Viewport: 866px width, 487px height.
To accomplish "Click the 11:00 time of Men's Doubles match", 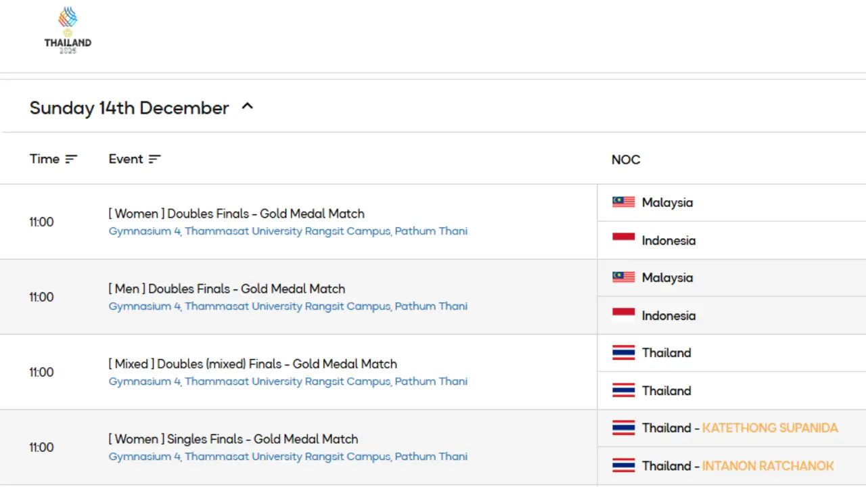I will [41, 296].
